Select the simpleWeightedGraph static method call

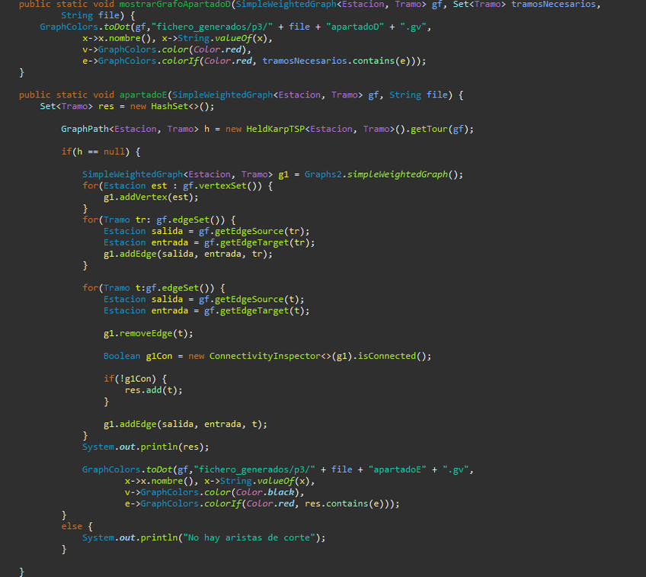pyautogui.click(x=398, y=175)
